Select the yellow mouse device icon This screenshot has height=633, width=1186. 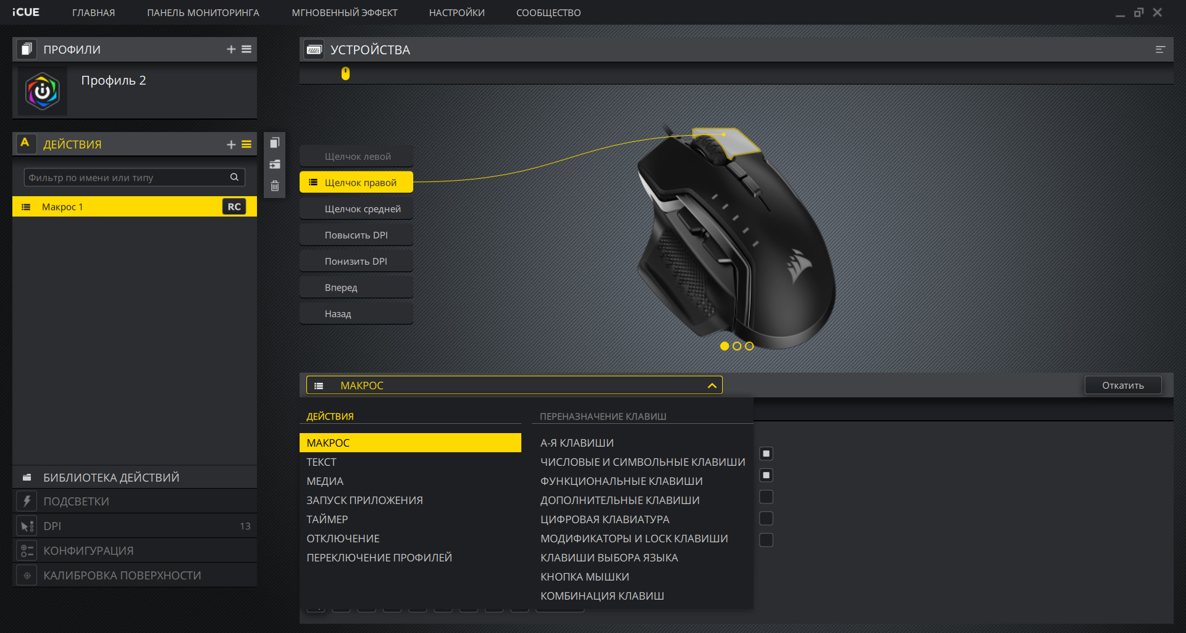tap(345, 73)
